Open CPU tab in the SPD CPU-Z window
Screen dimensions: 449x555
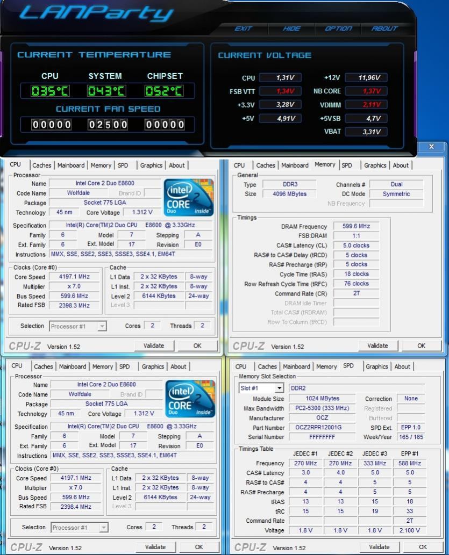(x=241, y=367)
